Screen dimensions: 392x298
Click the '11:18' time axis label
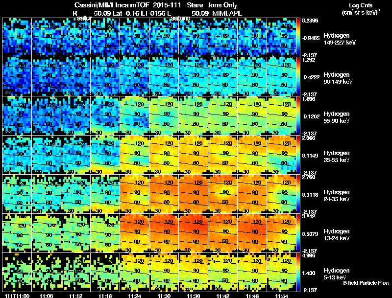click(x=105, y=296)
